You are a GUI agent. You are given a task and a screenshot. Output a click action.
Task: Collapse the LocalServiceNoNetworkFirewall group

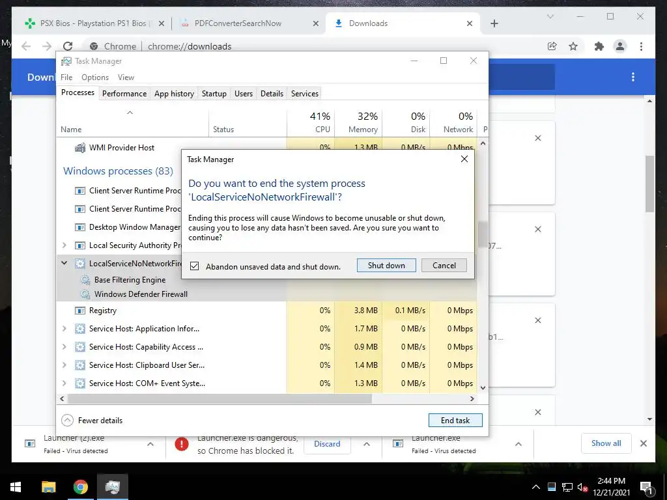click(x=64, y=263)
